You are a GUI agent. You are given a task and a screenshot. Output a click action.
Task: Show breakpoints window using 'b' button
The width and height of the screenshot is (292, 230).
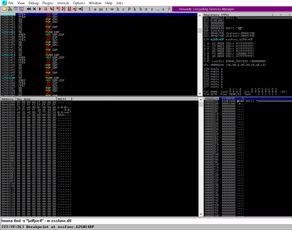140,9
